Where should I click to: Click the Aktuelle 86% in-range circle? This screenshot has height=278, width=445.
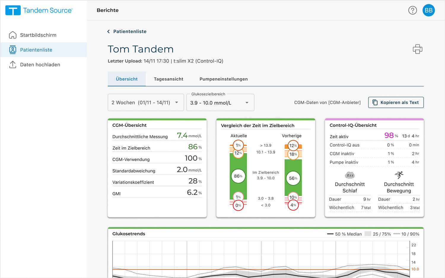[238, 176]
